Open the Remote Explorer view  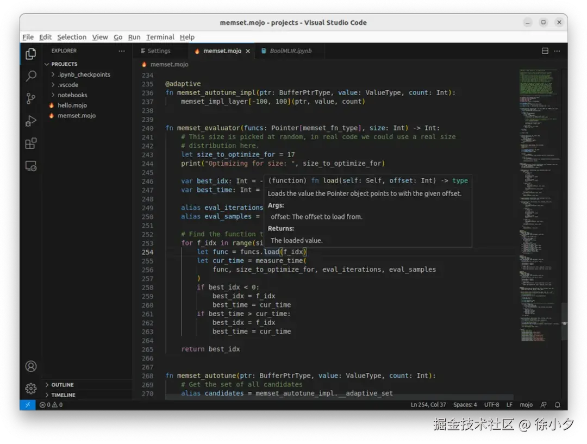[x=30, y=166]
